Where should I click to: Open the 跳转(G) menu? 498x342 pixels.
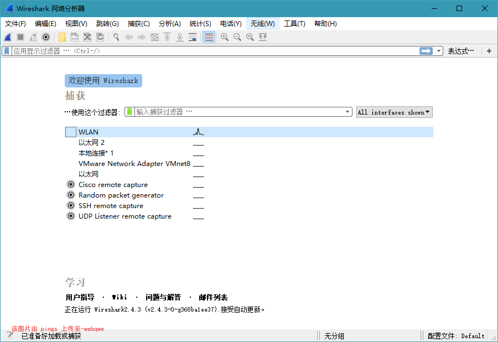tap(107, 24)
